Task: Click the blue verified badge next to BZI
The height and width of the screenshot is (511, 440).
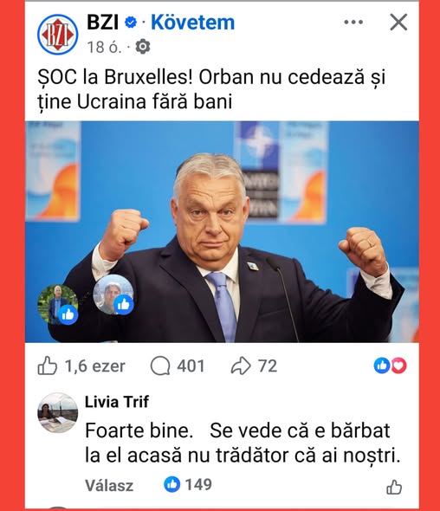Action: (131, 23)
